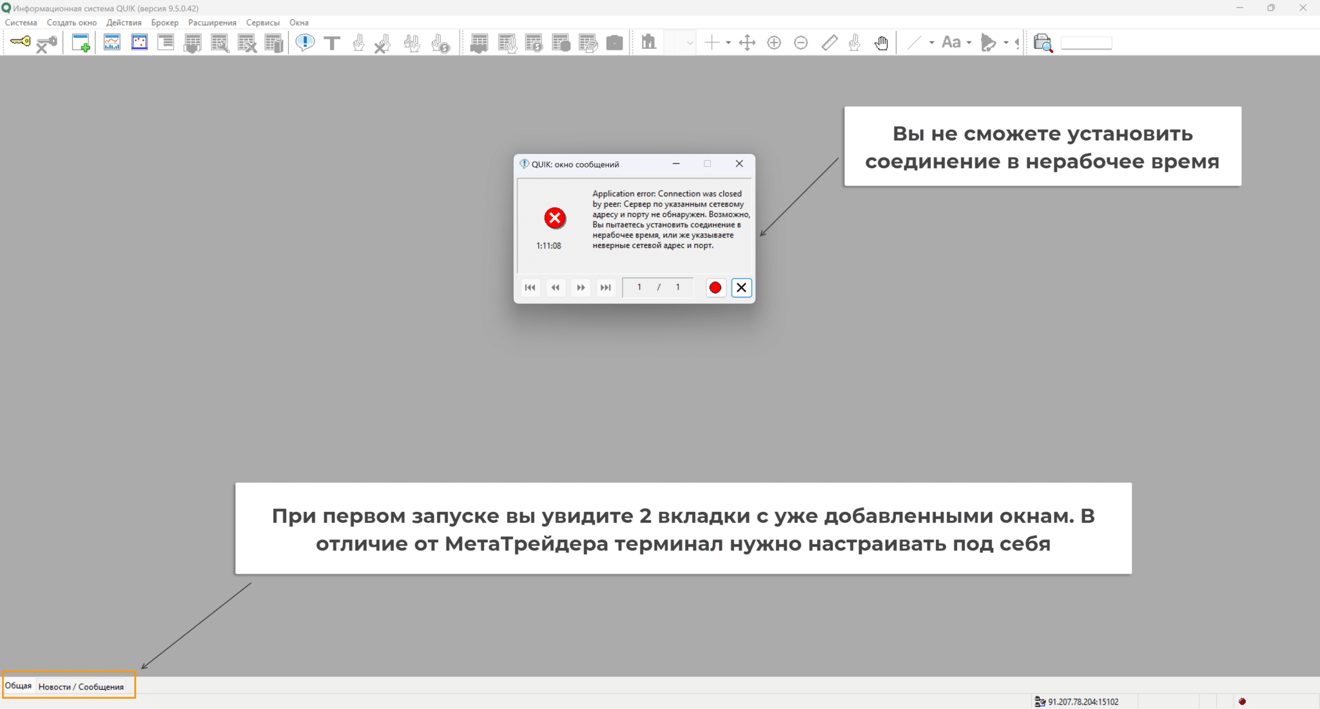Click the create new window icon with green plus
This screenshot has height=709, width=1320.
(x=81, y=43)
